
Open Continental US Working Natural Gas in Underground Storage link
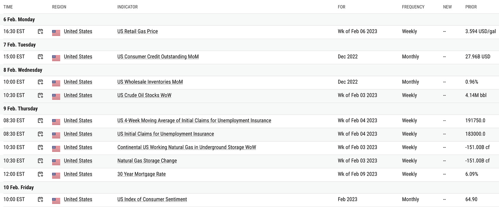(x=187, y=147)
